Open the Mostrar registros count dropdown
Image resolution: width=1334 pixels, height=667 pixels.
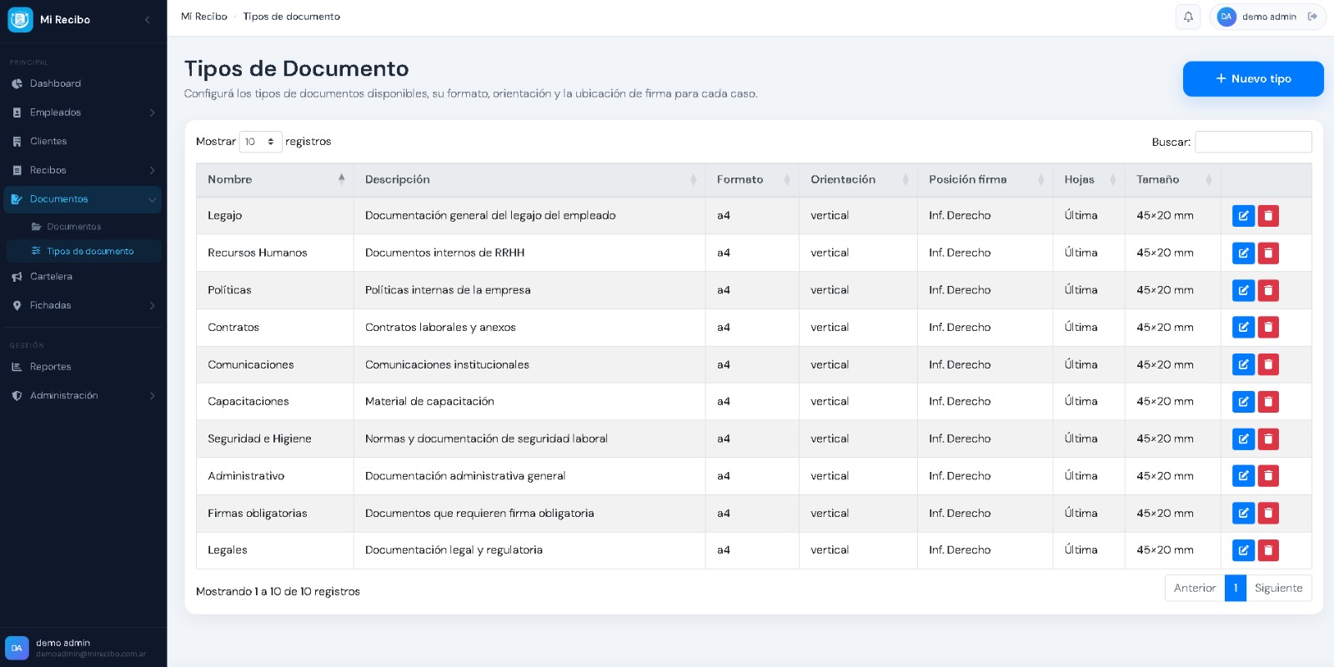(x=260, y=142)
